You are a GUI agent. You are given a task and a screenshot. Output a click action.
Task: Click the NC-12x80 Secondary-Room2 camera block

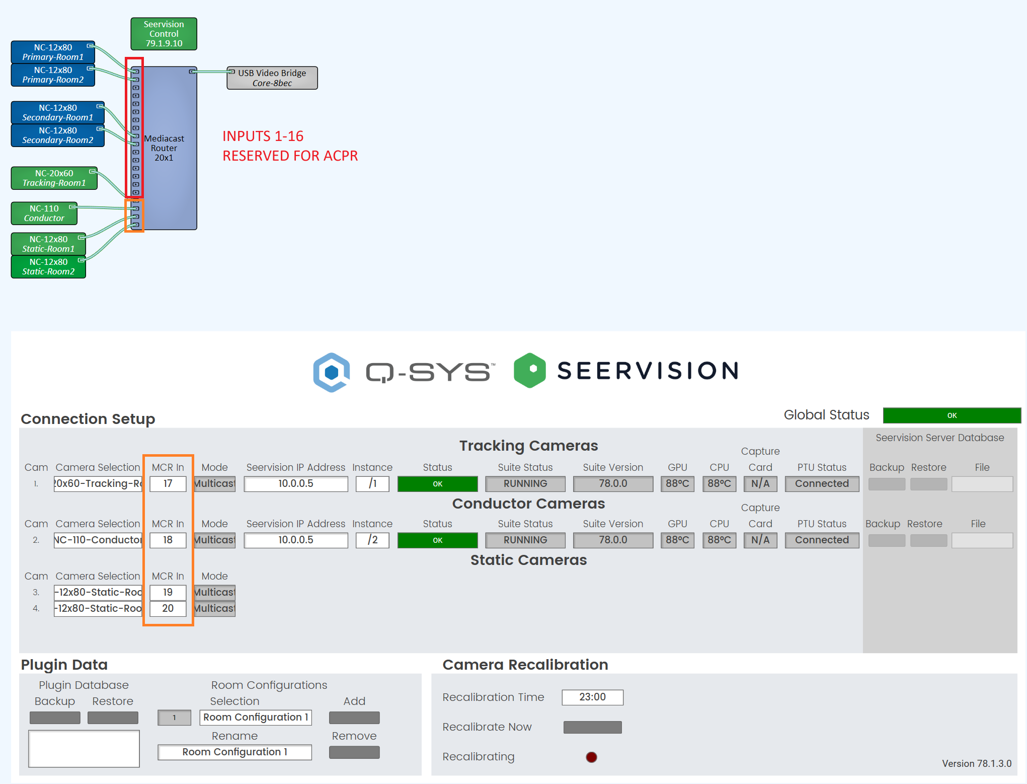tap(57, 135)
